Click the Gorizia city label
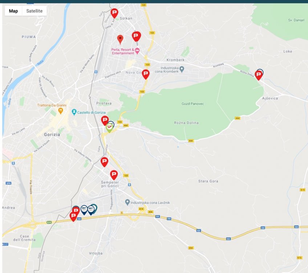Image resolution: width=308 pixels, height=273 pixels. click(x=51, y=134)
